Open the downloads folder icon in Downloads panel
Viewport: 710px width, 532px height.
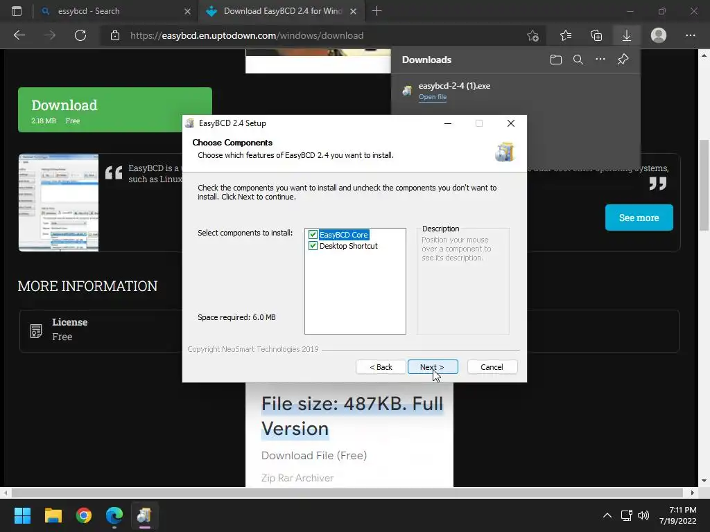coord(556,60)
